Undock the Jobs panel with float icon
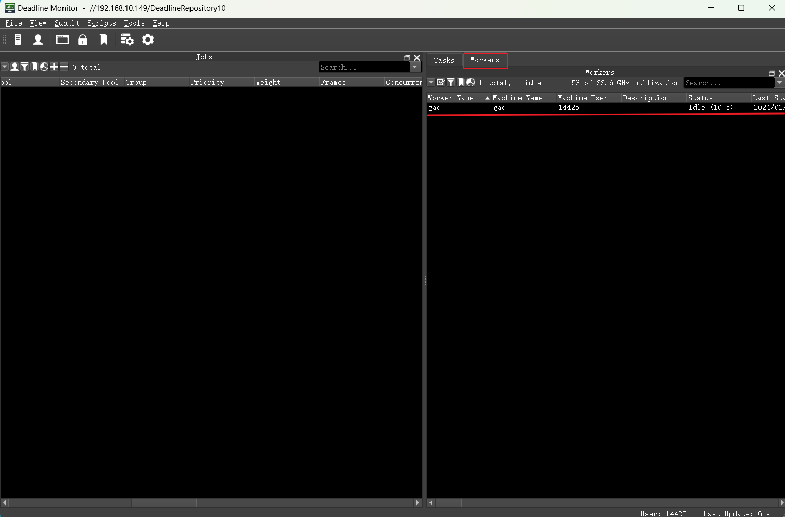The width and height of the screenshot is (785, 517). [407, 58]
